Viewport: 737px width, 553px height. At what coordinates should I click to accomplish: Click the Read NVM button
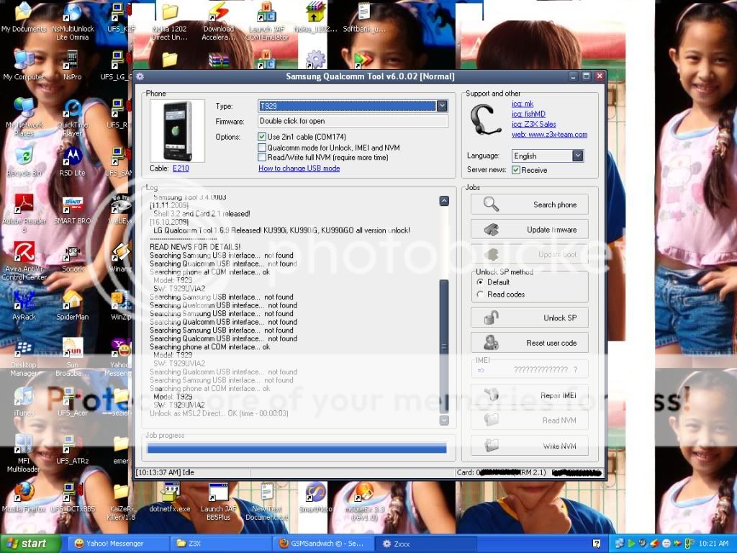[x=530, y=420]
